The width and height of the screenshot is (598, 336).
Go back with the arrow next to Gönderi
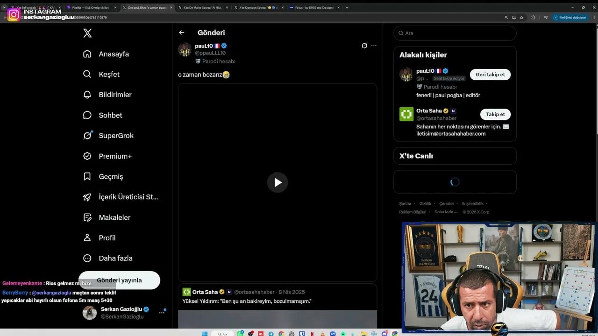(182, 33)
